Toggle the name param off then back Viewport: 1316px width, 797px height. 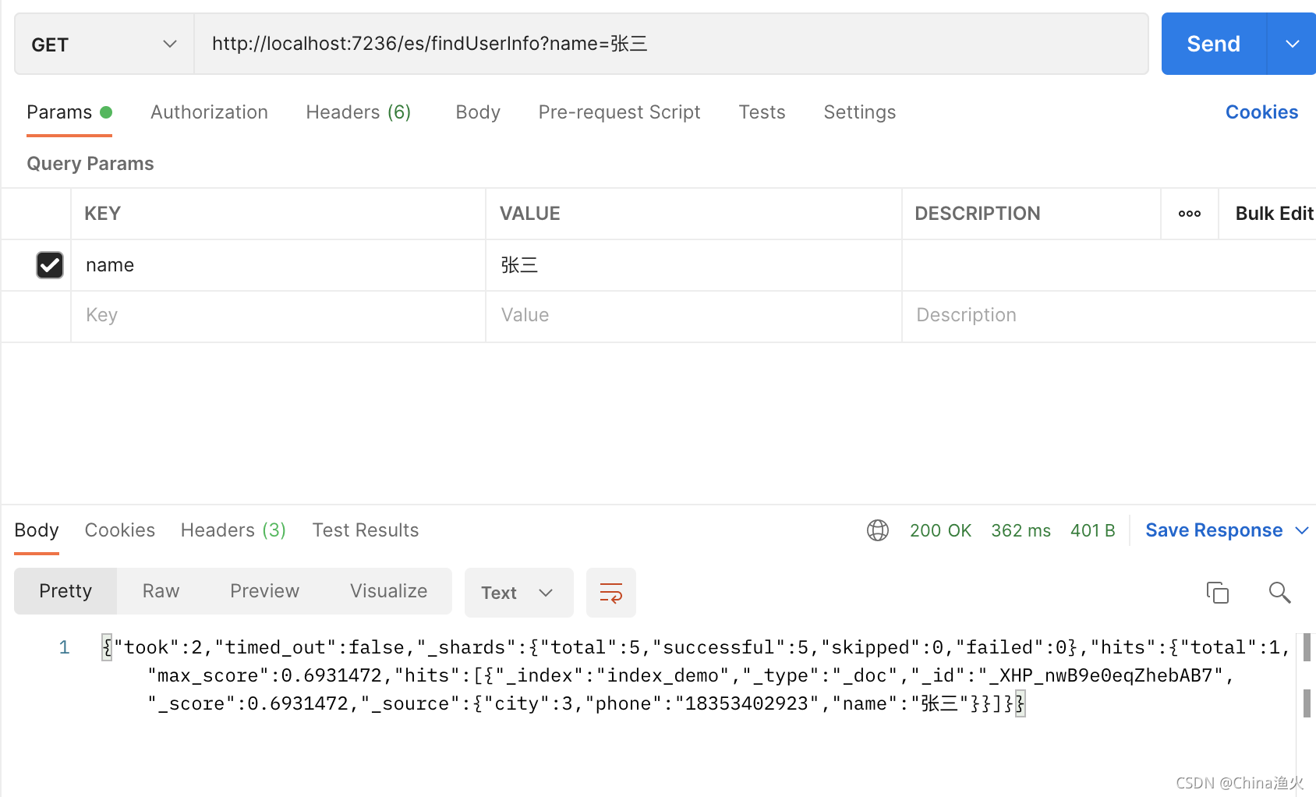click(49, 265)
